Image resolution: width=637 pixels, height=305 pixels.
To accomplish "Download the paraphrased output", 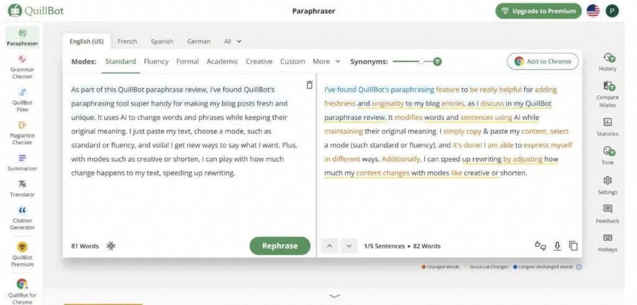I will point(557,246).
